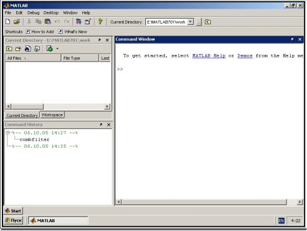Close the Command Window panel
This screenshot has width=307, height=231.
(x=300, y=39)
